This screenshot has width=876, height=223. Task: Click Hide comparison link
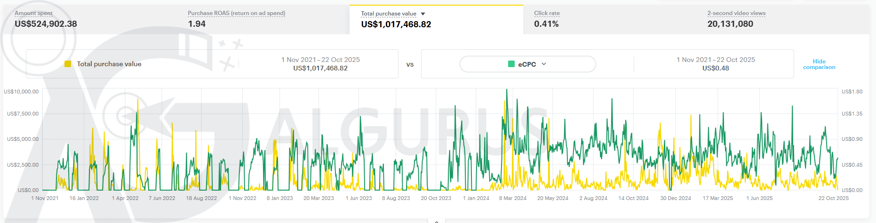(819, 64)
